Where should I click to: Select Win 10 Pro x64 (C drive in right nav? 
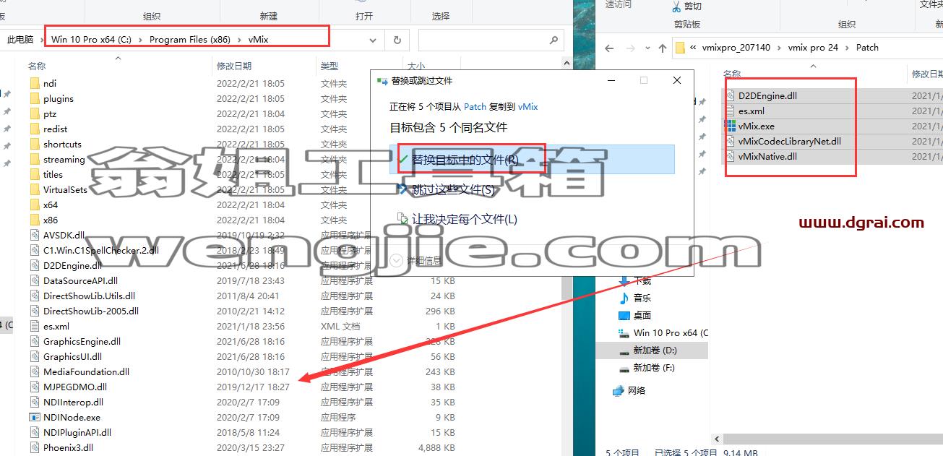(x=663, y=333)
